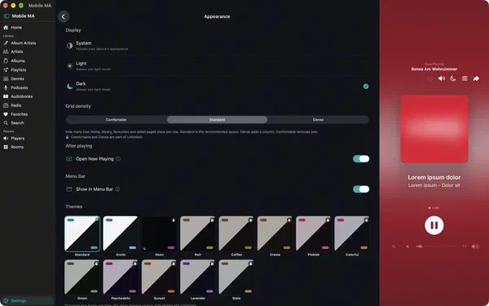Choose Dense grid density
Screen dimensions: 489x306
[x=318, y=120]
